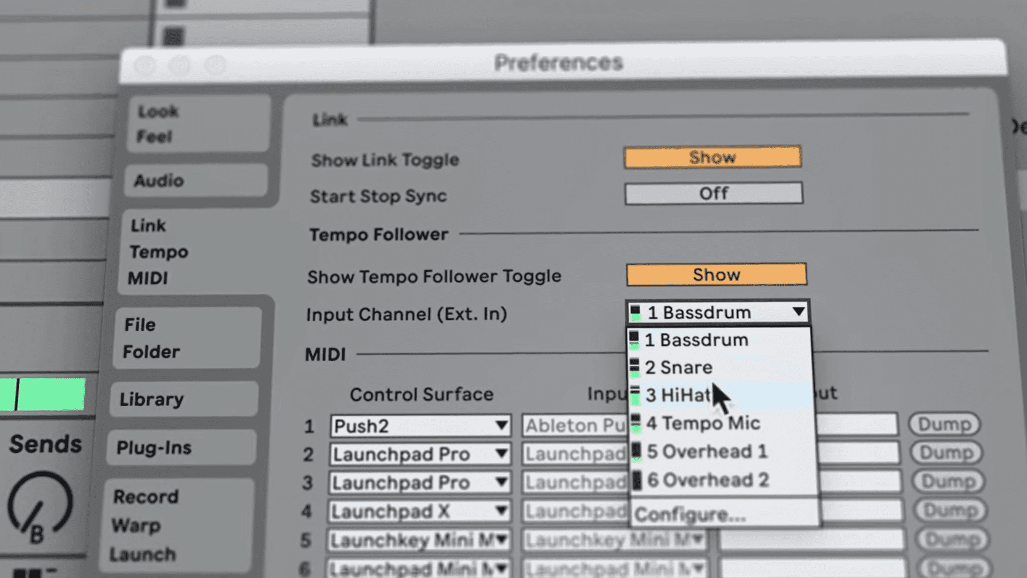Open the Audio preferences tab
Image resolution: width=1027 pixels, height=578 pixels.
(x=196, y=181)
